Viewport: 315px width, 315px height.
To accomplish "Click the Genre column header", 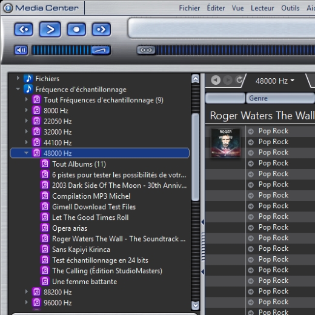I will click(x=280, y=98).
